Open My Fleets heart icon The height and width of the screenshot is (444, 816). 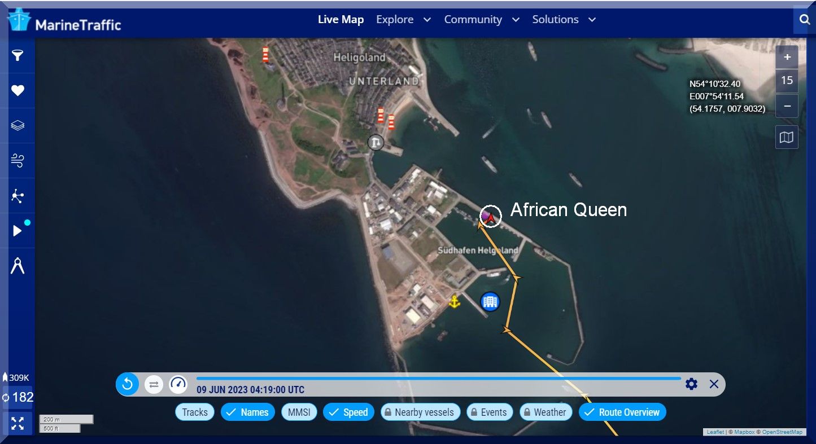[x=18, y=90]
